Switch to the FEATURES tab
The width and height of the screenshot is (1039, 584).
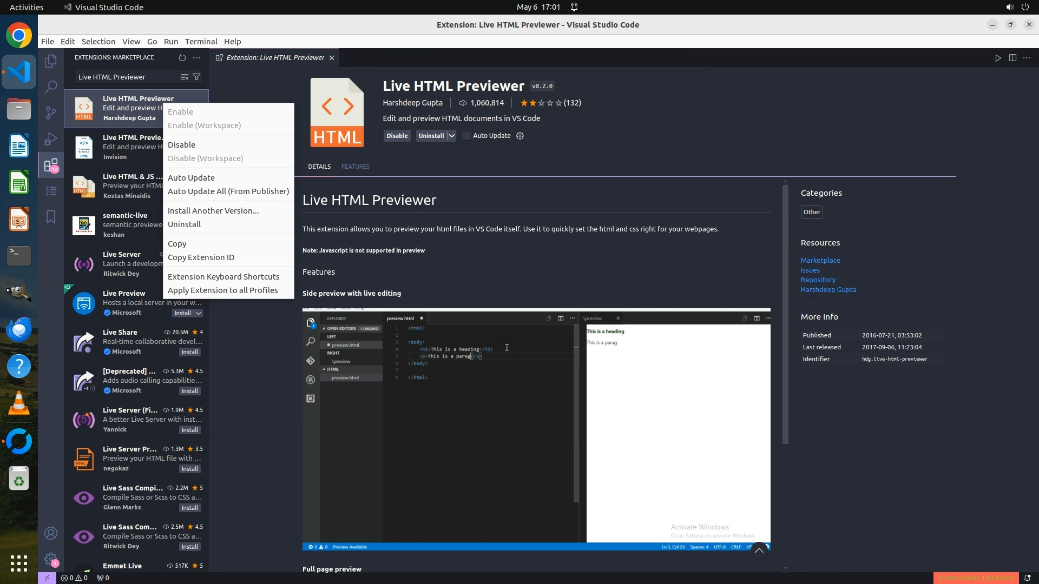pyautogui.click(x=355, y=167)
